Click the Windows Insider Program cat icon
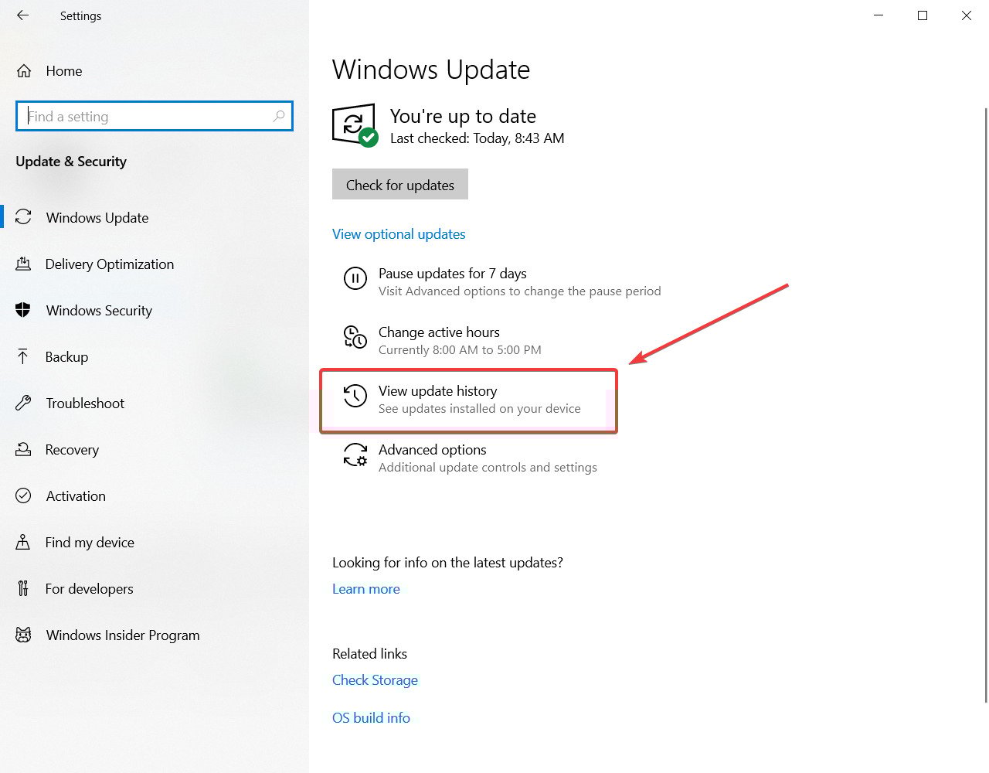 tap(23, 635)
